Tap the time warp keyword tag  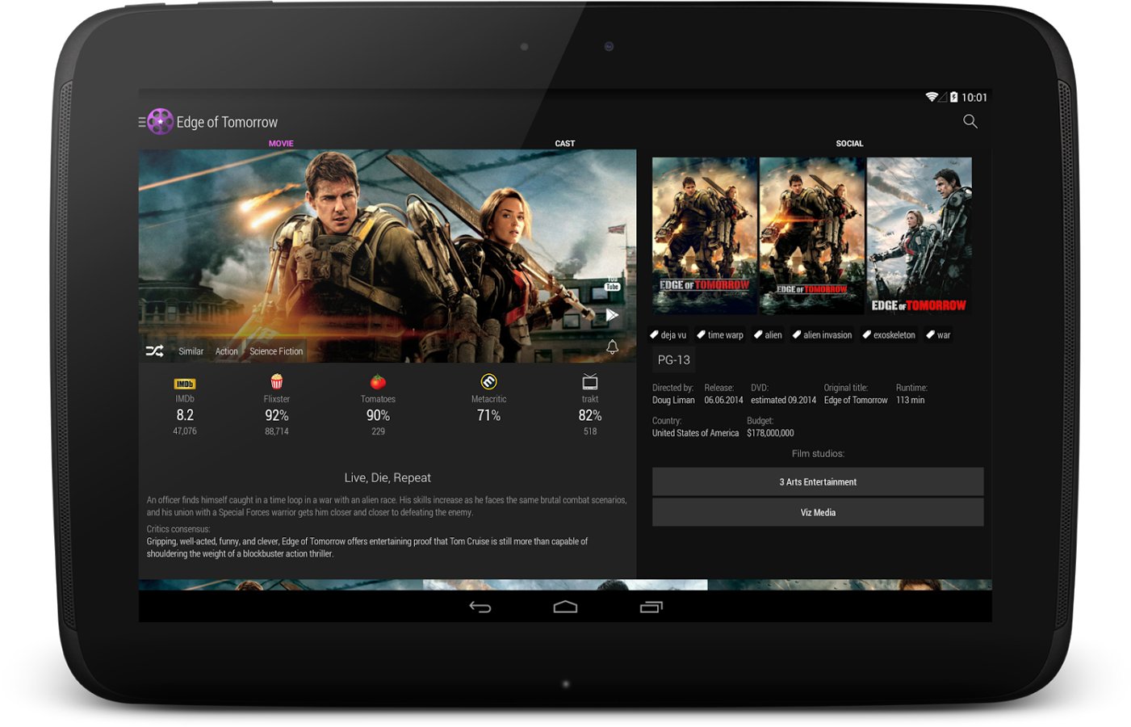click(x=720, y=334)
